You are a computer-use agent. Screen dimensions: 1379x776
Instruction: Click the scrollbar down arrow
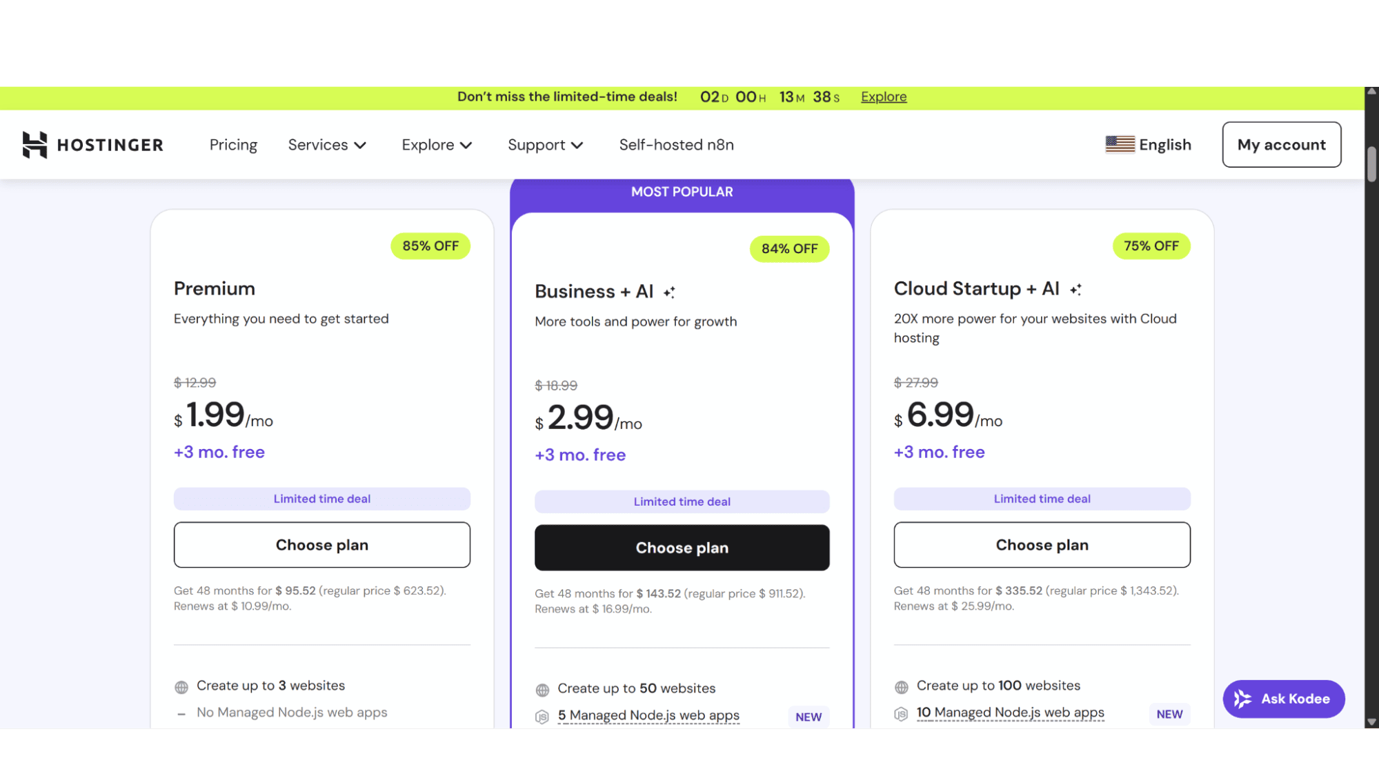coord(1371,722)
